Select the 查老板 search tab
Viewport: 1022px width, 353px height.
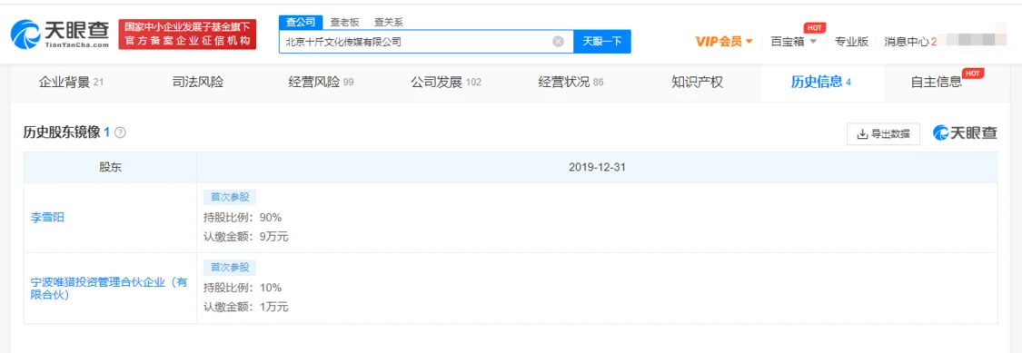click(x=344, y=22)
